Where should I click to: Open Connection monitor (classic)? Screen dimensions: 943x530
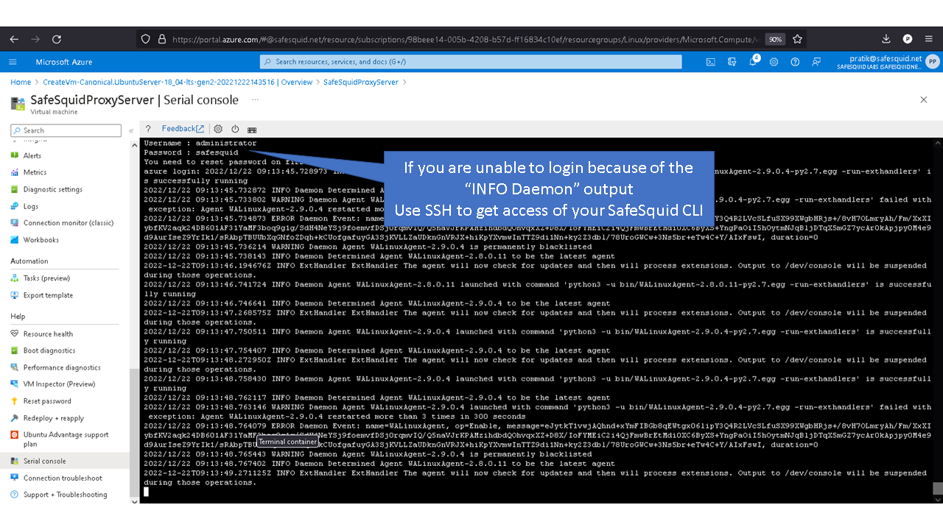69,223
